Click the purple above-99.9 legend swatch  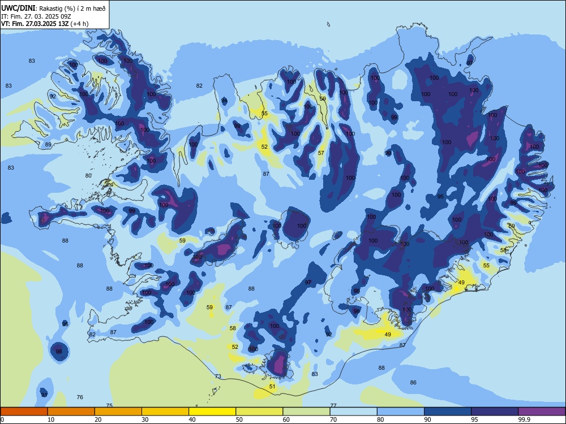click(542, 412)
